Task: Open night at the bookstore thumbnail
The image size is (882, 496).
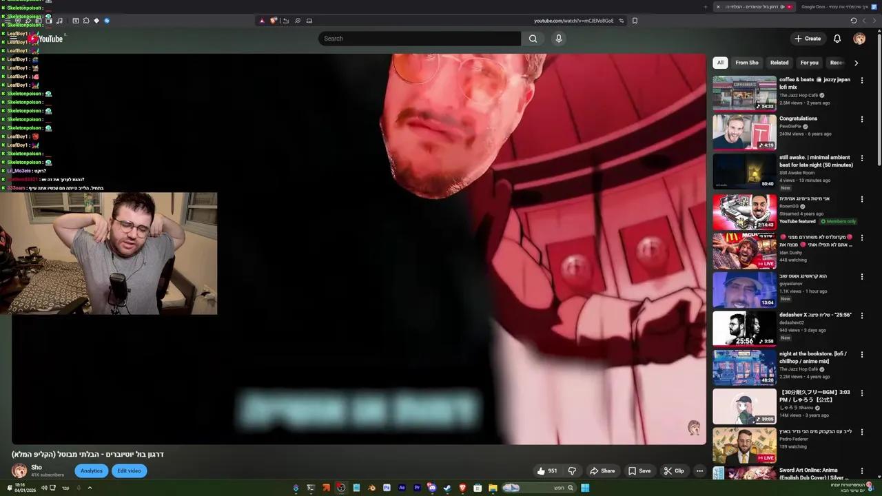Action: [x=744, y=367]
